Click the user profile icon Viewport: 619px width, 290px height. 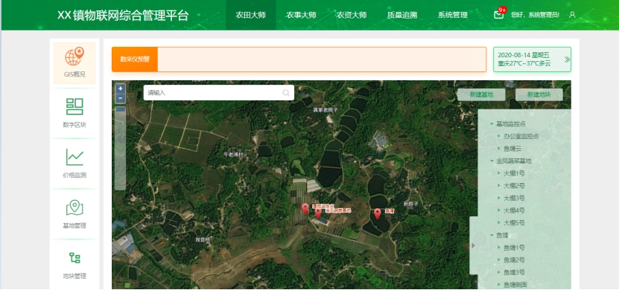click(x=572, y=15)
